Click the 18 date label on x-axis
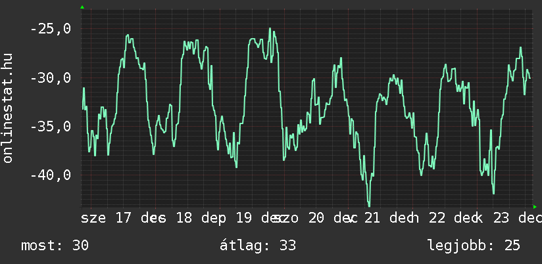Image resolution: width=542 pixels, height=264 pixels. (x=184, y=218)
